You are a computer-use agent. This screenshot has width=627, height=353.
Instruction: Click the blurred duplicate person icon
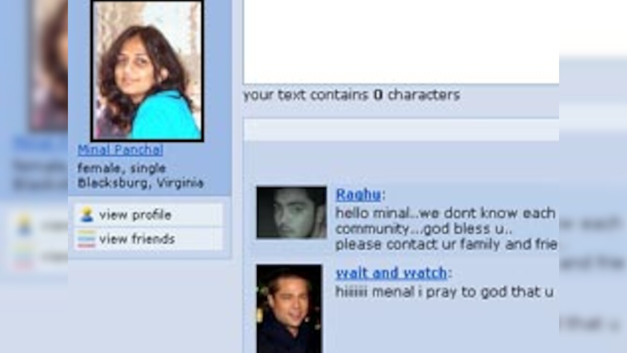point(24,224)
